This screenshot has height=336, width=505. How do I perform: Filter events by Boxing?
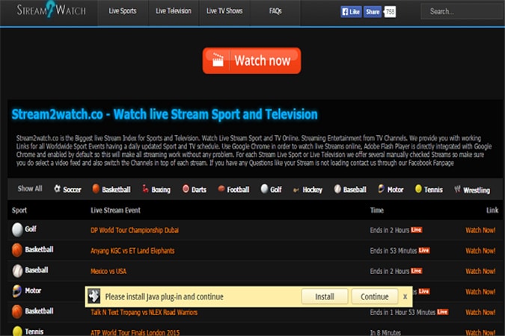point(156,189)
